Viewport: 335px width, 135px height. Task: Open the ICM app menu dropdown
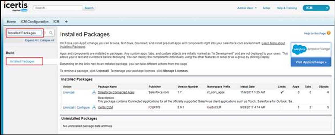coord(316,8)
